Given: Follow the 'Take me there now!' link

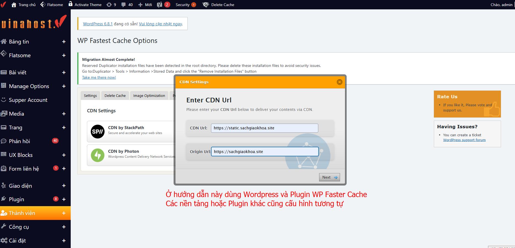Looking at the screenshot, I should pyautogui.click(x=99, y=77).
